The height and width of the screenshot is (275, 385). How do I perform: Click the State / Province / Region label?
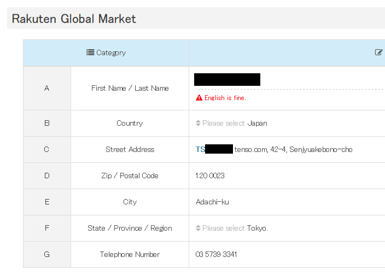pyautogui.click(x=130, y=228)
